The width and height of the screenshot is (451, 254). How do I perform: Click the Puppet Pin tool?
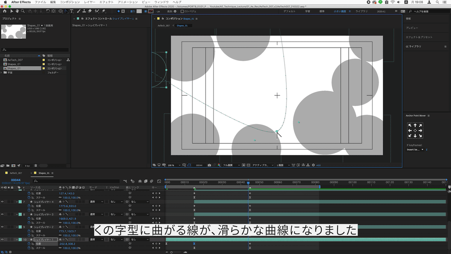pyautogui.click(x=103, y=11)
